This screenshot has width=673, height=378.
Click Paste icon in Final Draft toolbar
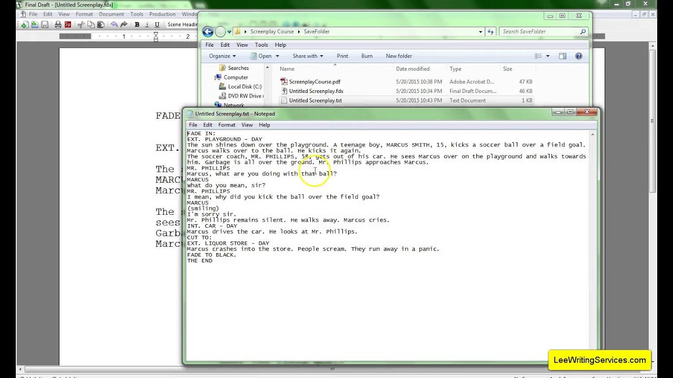101,25
